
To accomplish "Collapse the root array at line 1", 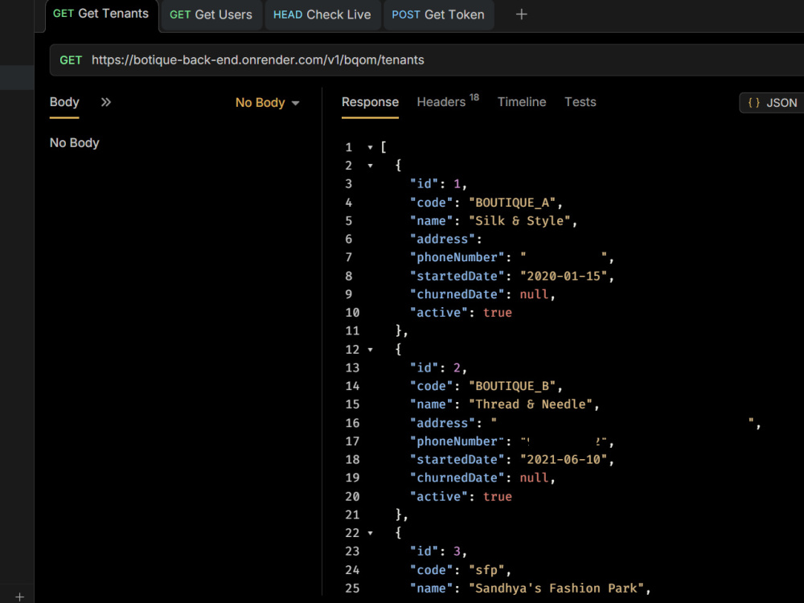I will pyautogui.click(x=370, y=147).
